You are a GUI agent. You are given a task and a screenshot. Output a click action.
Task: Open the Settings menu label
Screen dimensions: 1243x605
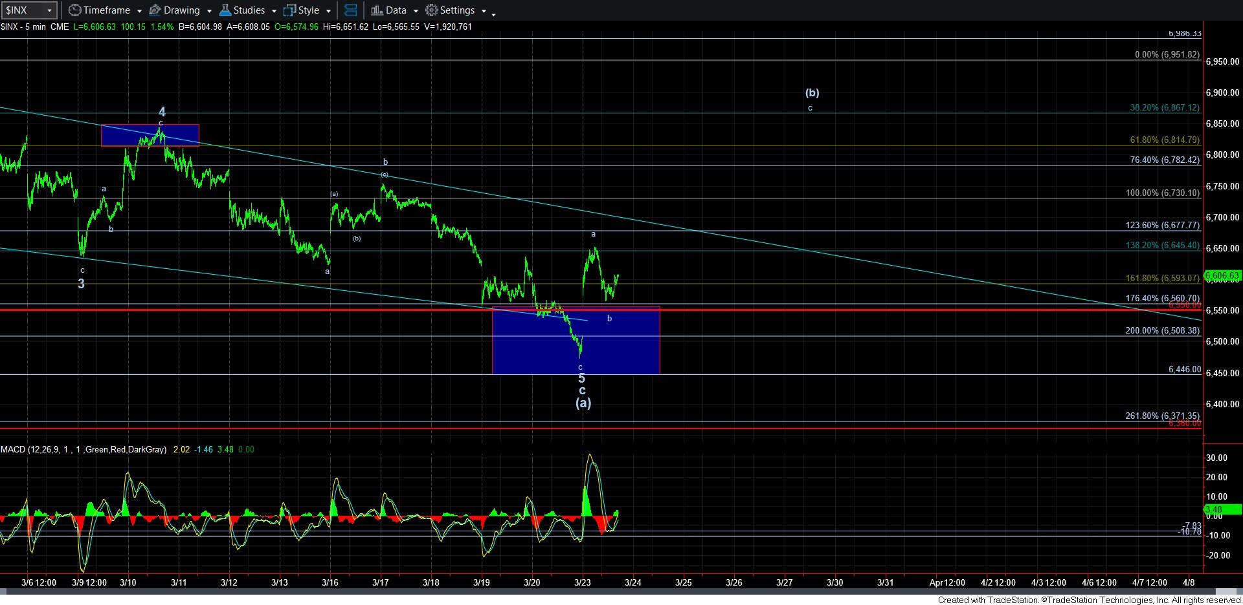(x=457, y=10)
